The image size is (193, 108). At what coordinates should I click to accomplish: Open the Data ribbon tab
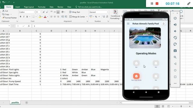coord(52,7)
